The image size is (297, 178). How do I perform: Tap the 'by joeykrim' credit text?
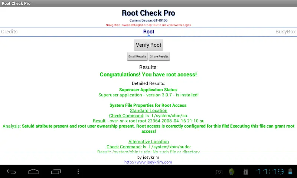(x=148, y=157)
